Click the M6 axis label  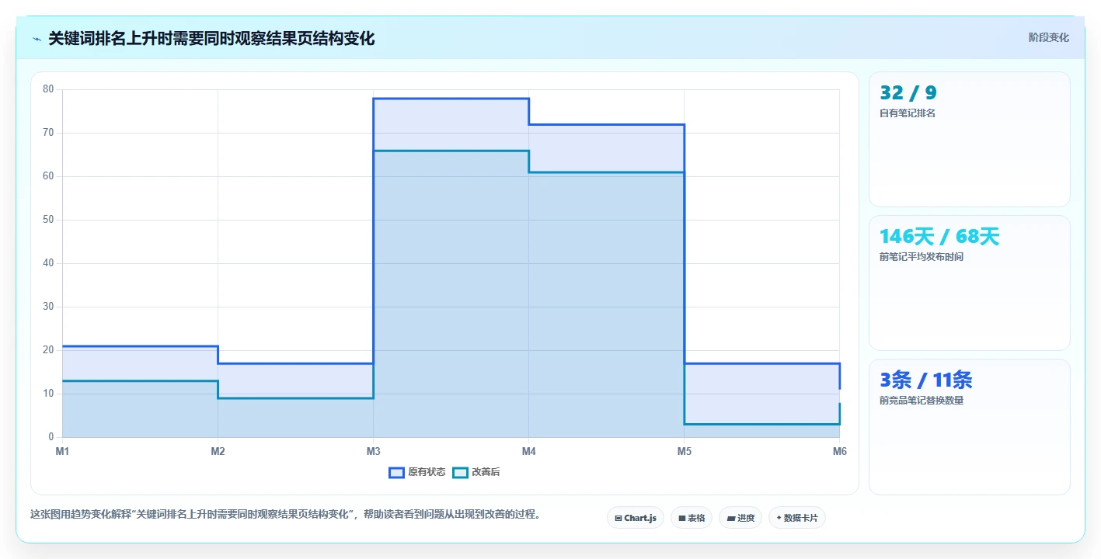[x=839, y=451]
